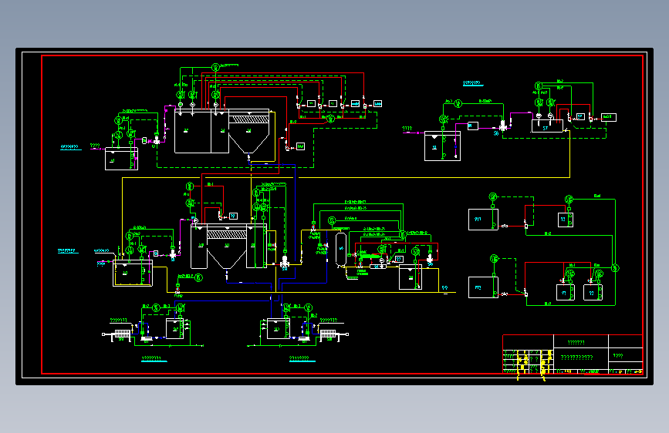Screen dimensions: 669x433
Task: Click the hatched filter layer in the middle tank
Action: (227, 234)
